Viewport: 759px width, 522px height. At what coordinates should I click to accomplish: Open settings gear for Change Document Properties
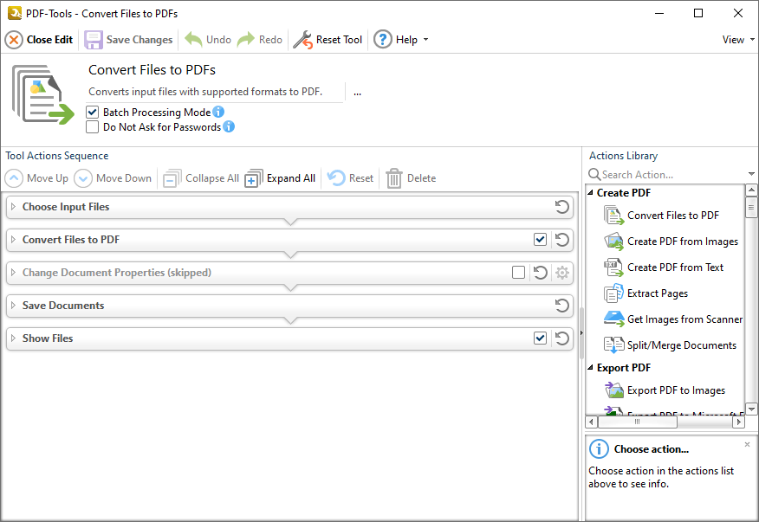tap(562, 273)
